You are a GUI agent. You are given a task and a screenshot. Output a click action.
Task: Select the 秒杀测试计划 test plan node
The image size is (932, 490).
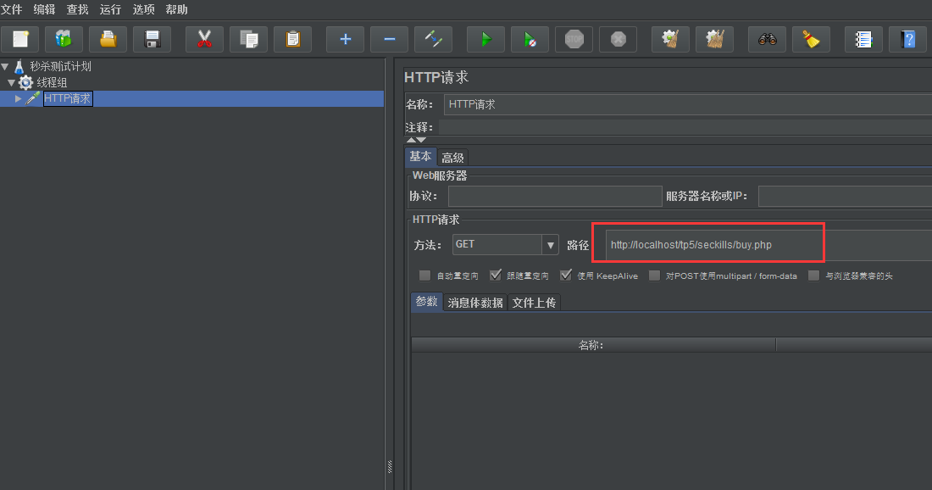click(x=61, y=66)
